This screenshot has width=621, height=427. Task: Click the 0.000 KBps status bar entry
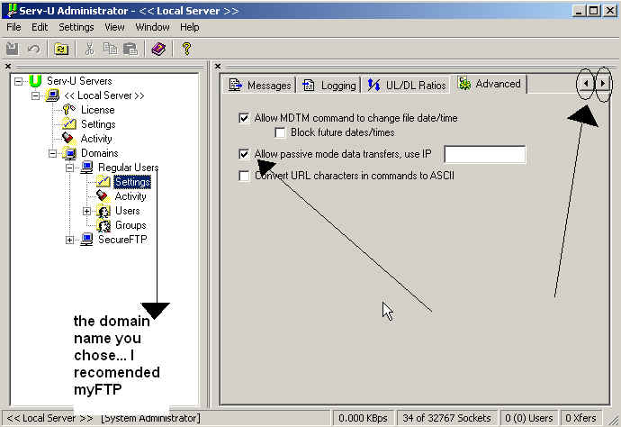(364, 418)
